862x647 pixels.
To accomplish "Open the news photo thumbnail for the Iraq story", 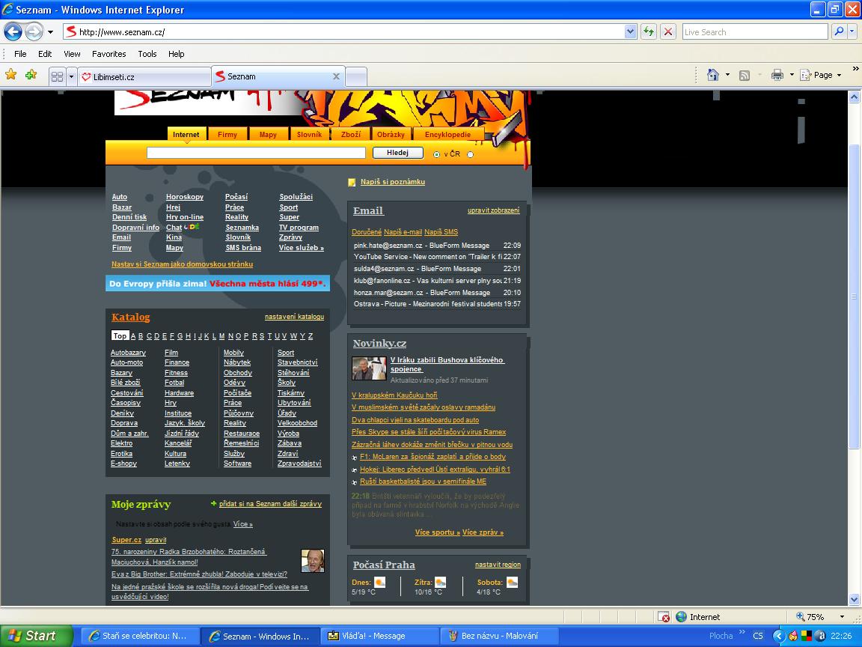I will (369, 368).
